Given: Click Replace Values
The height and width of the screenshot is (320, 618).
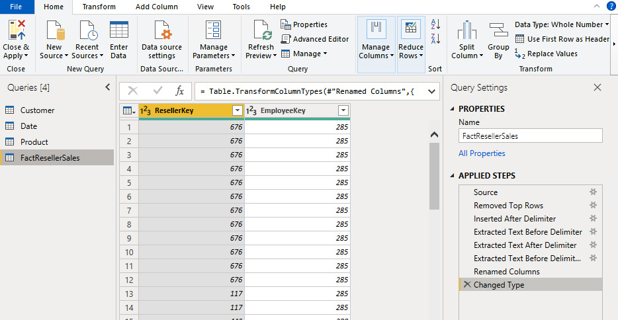Looking at the screenshot, I should (x=547, y=54).
